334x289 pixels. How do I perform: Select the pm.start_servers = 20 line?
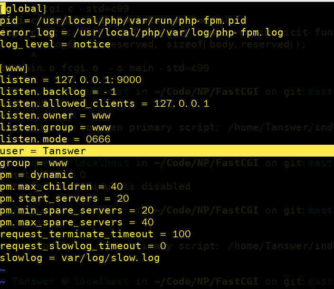[65, 198]
